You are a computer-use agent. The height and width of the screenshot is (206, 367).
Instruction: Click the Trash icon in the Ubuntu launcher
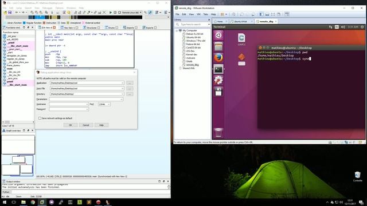click(218, 133)
